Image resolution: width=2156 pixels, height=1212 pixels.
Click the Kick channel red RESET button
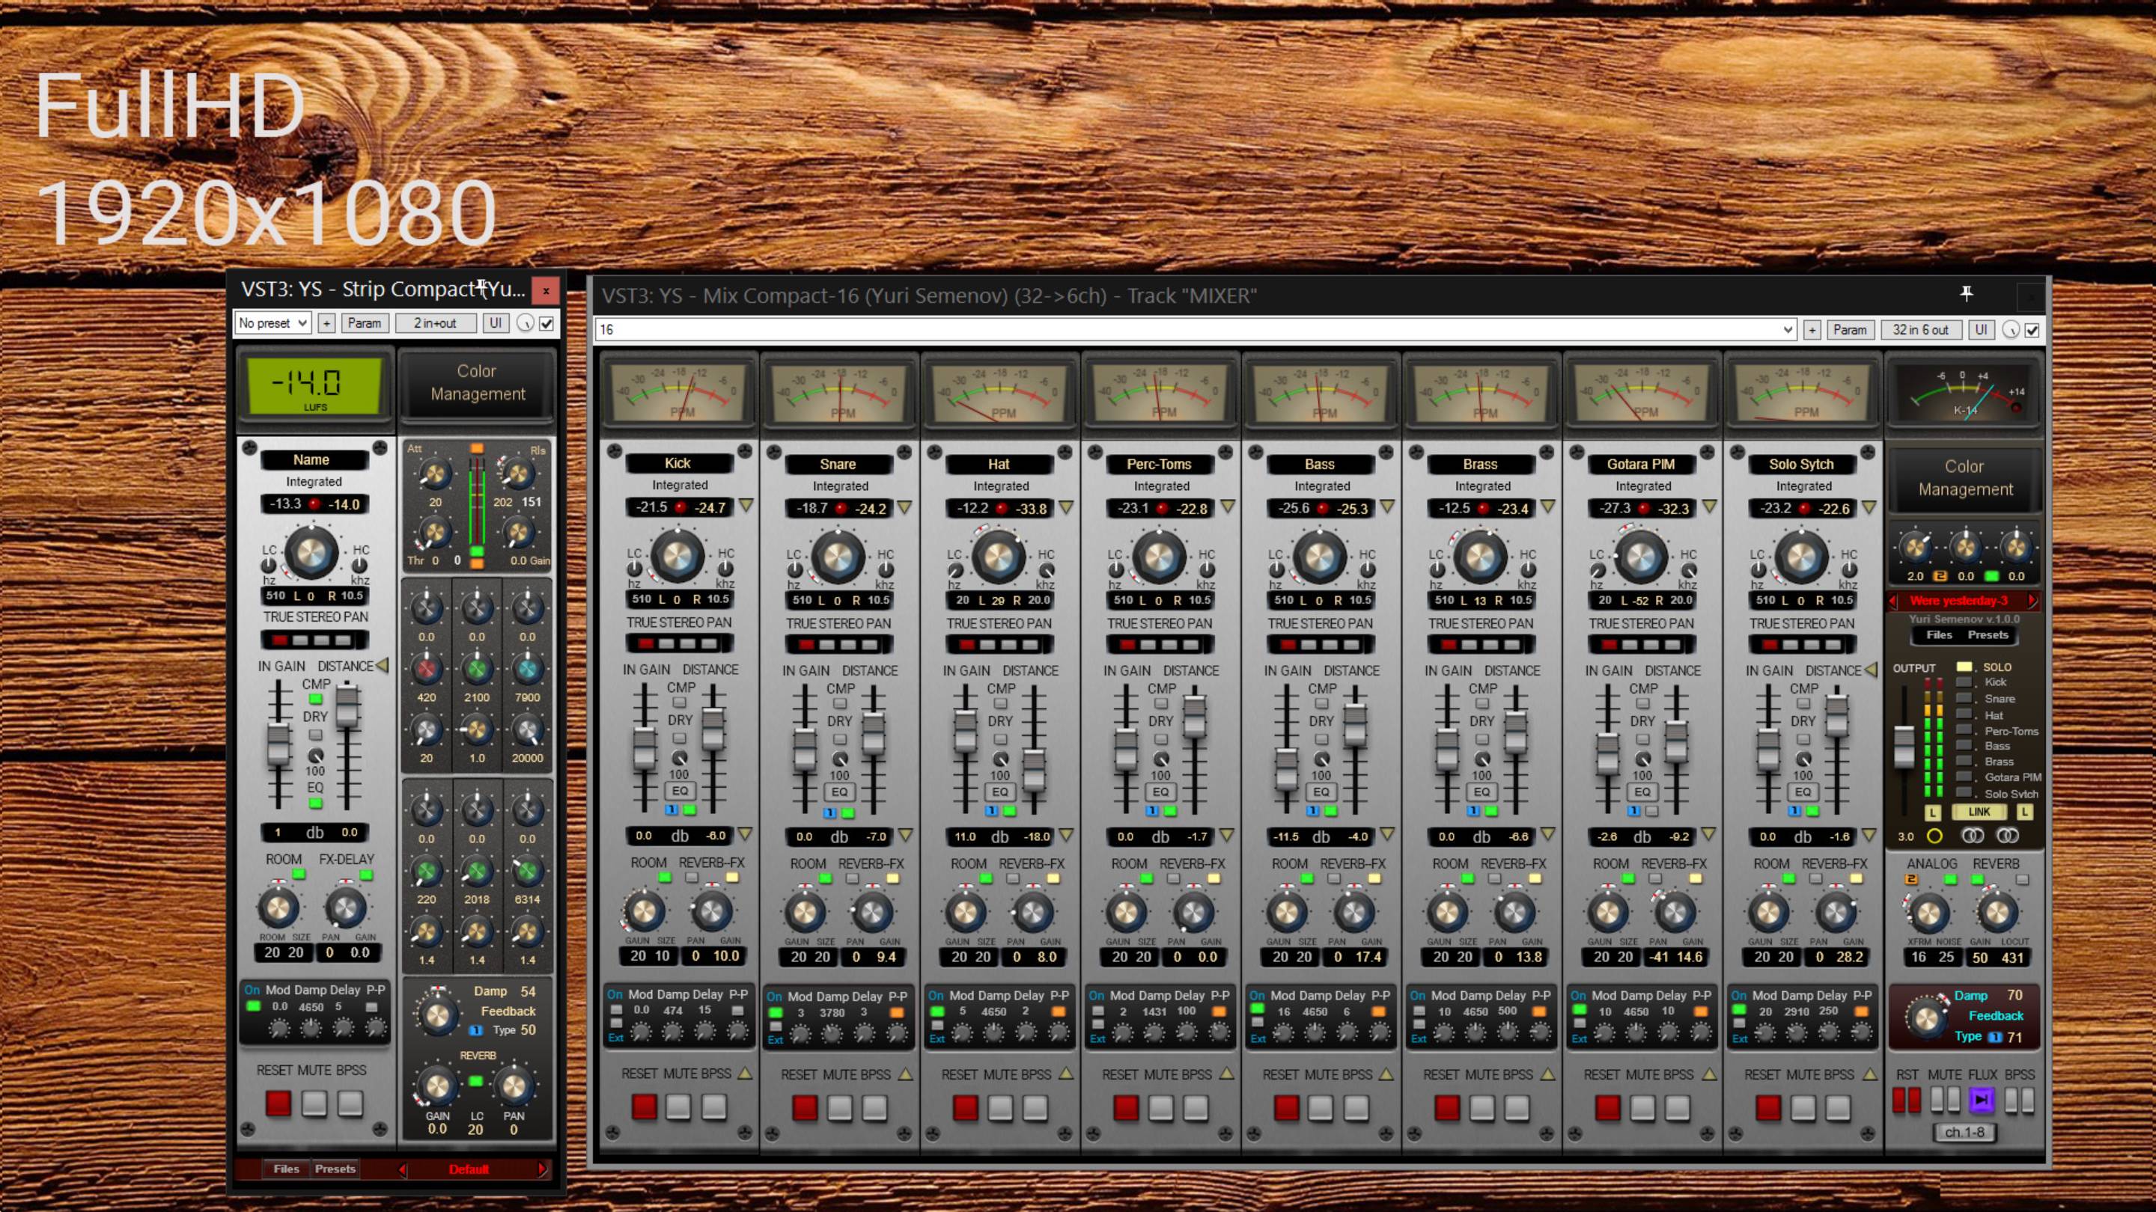[644, 1107]
